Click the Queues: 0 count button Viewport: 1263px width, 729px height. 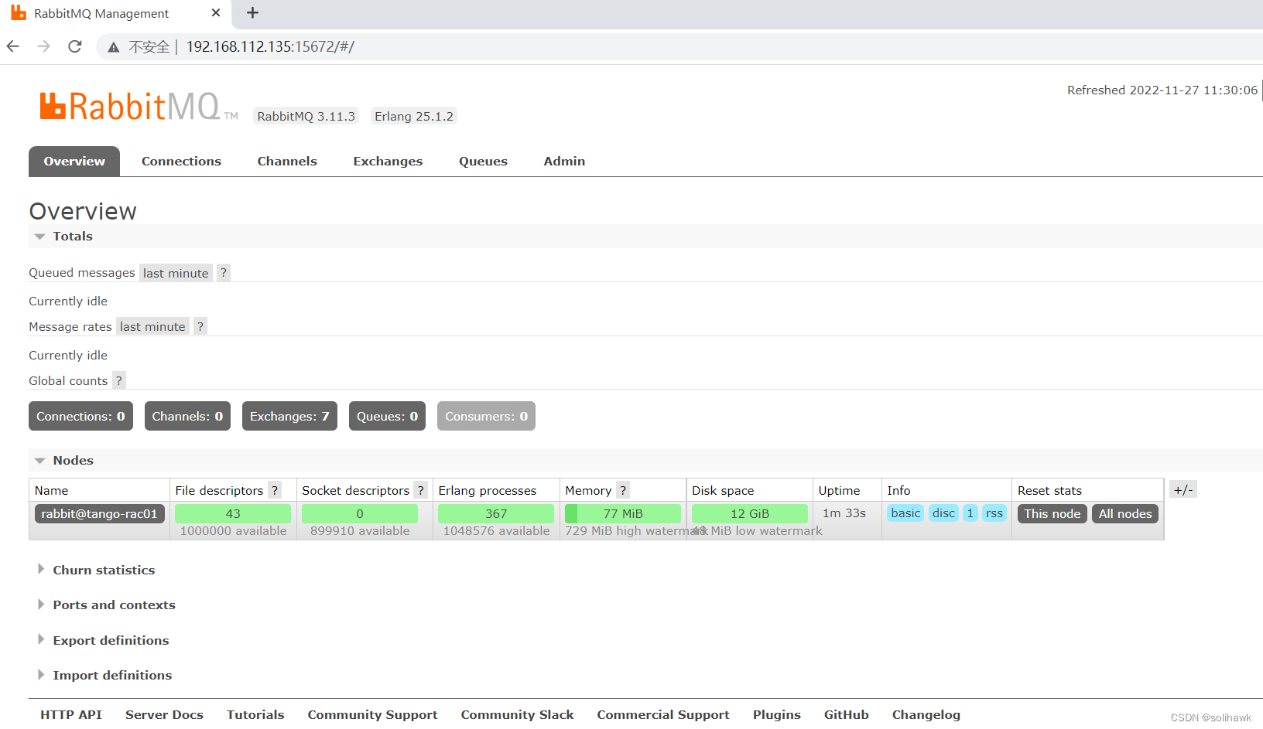click(x=387, y=416)
